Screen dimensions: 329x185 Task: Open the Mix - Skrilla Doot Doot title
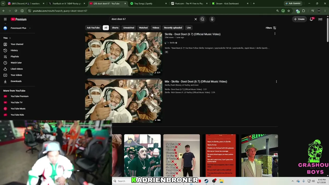(x=196, y=81)
